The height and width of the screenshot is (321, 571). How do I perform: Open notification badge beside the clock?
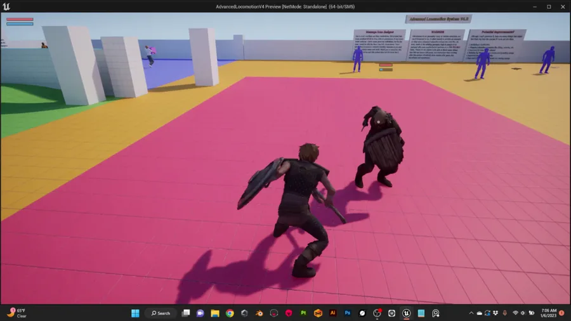[x=561, y=313]
